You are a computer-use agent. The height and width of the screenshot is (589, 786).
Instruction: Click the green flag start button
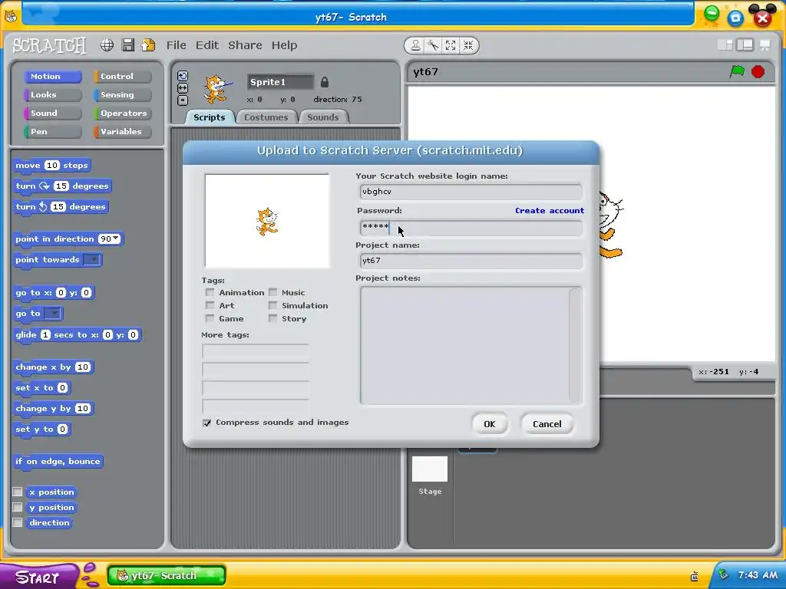point(737,71)
